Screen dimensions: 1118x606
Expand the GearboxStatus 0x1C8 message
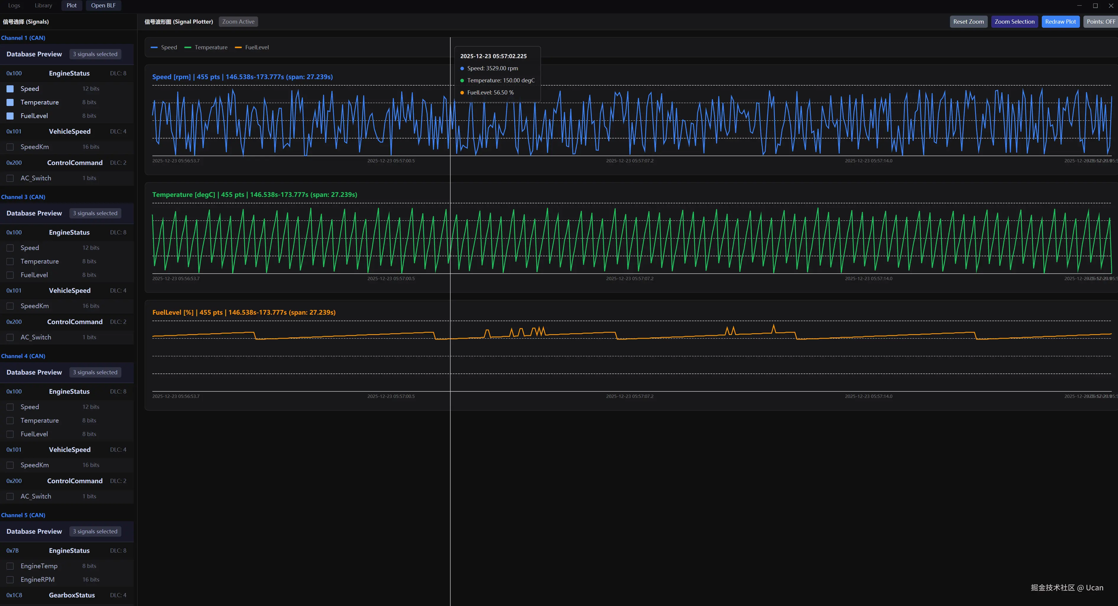click(x=72, y=595)
